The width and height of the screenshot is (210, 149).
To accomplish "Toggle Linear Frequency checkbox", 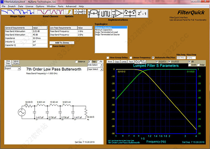I will (x=131, y=58).
